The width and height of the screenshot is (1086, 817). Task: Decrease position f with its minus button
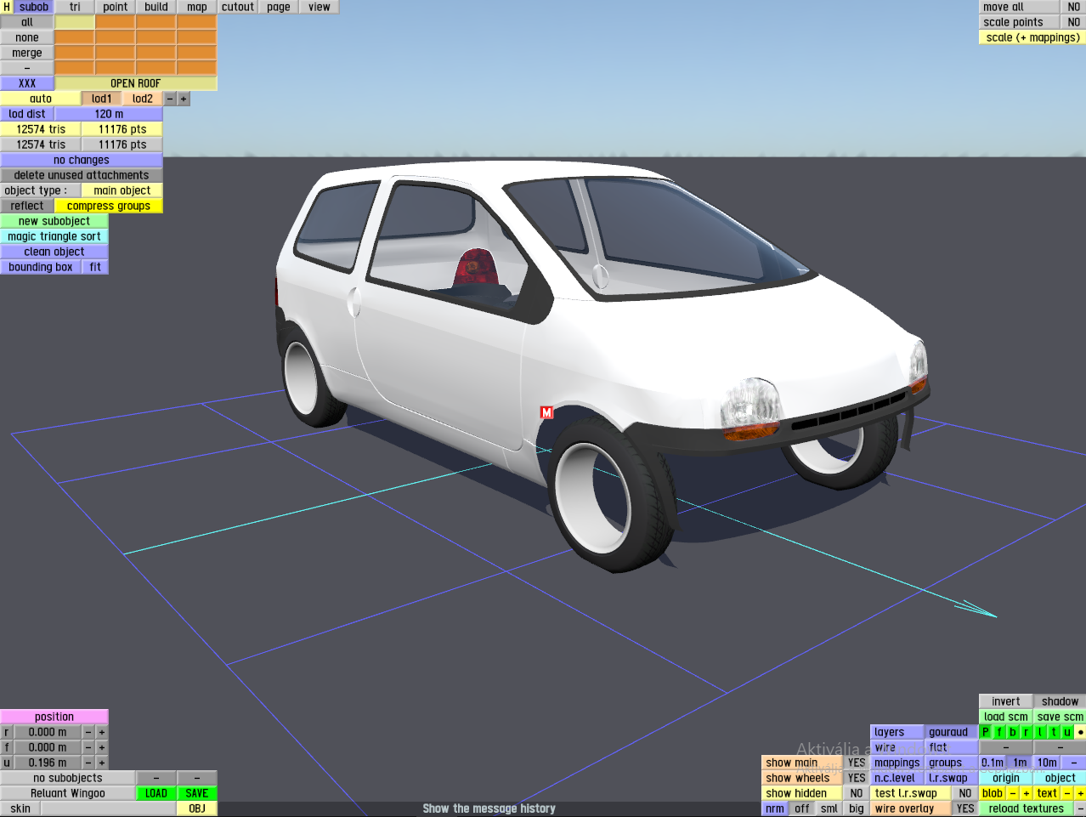pos(88,747)
